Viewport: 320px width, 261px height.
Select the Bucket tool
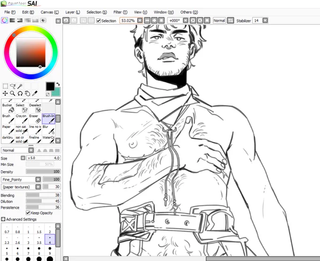(8, 108)
